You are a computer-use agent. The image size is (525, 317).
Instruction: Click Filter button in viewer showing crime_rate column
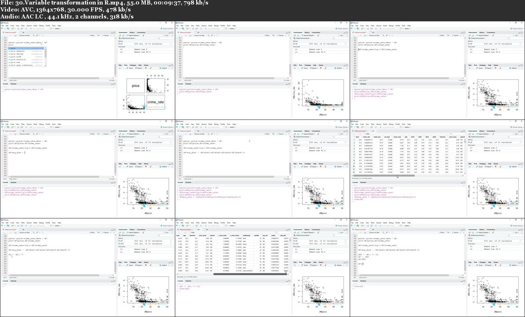click(367, 134)
